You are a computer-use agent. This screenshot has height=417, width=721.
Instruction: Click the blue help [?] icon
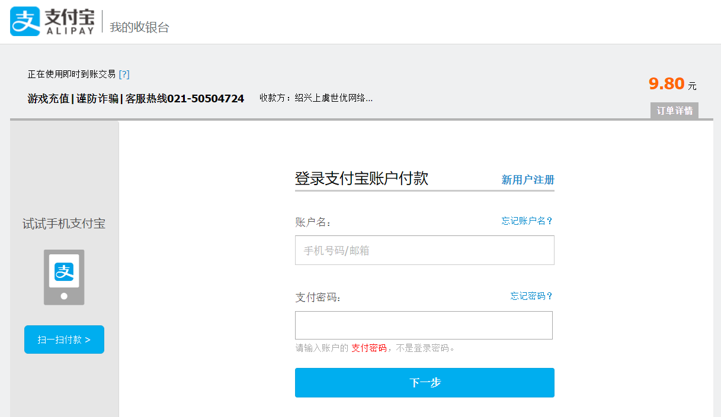point(125,74)
